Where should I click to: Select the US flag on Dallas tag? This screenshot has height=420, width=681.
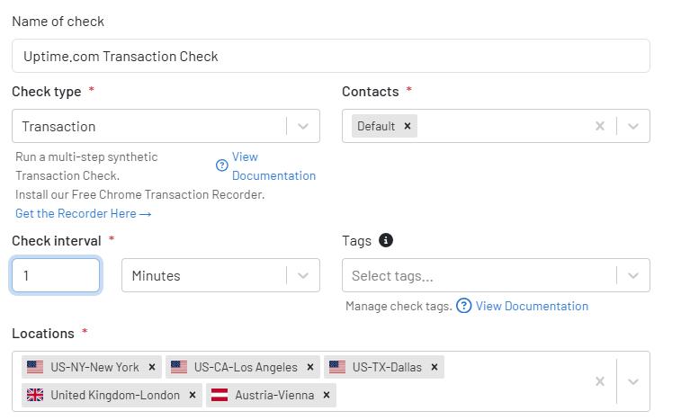pos(337,367)
